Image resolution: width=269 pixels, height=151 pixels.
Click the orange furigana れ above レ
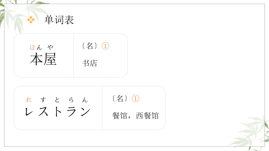(x=29, y=100)
